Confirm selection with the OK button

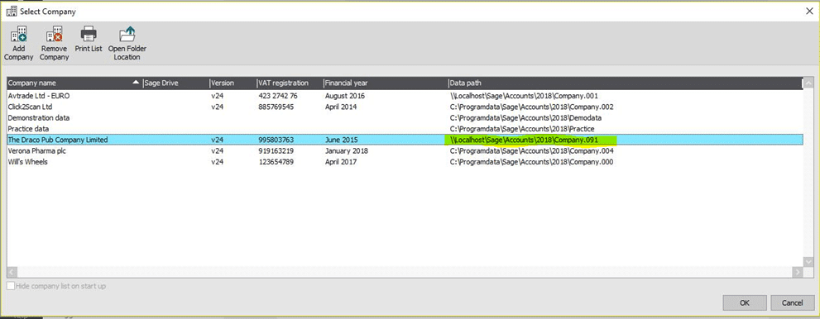(x=745, y=302)
